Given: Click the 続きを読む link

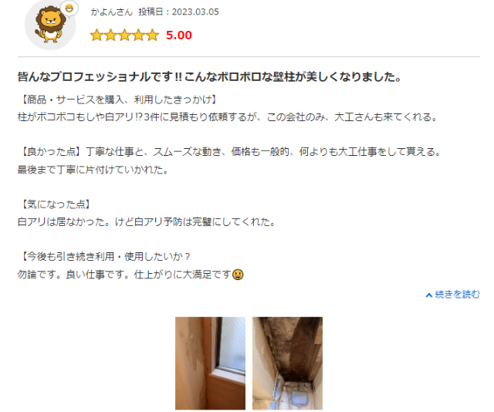Looking at the screenshot, I should tap(457, 295).
